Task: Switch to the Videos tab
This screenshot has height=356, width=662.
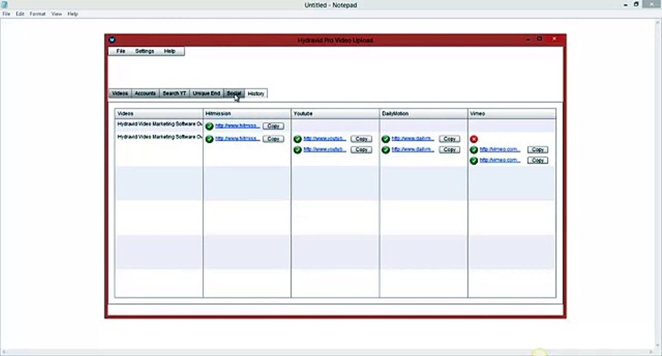Action: [x=120, y=93]
